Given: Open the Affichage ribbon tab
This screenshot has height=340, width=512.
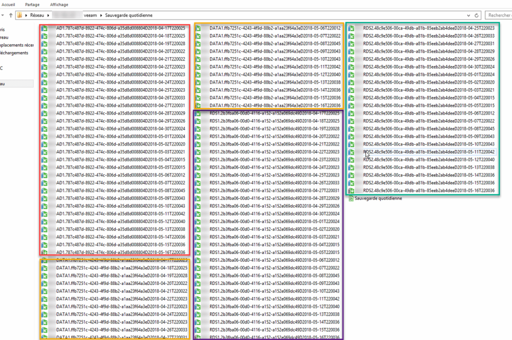Looking at the screenshot, I should 59,5.
